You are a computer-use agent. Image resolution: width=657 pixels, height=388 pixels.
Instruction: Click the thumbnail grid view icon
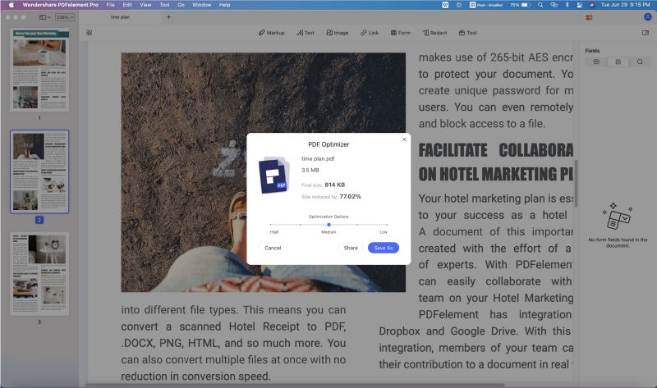pos(90,33)
